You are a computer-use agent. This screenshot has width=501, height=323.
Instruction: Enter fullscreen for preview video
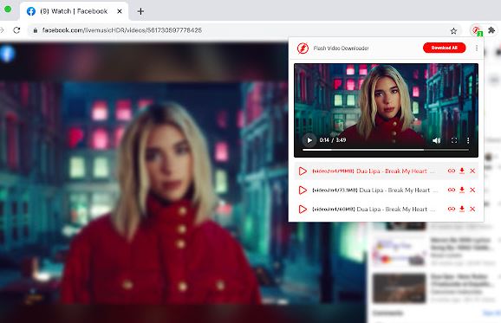[x=454, y=140]
